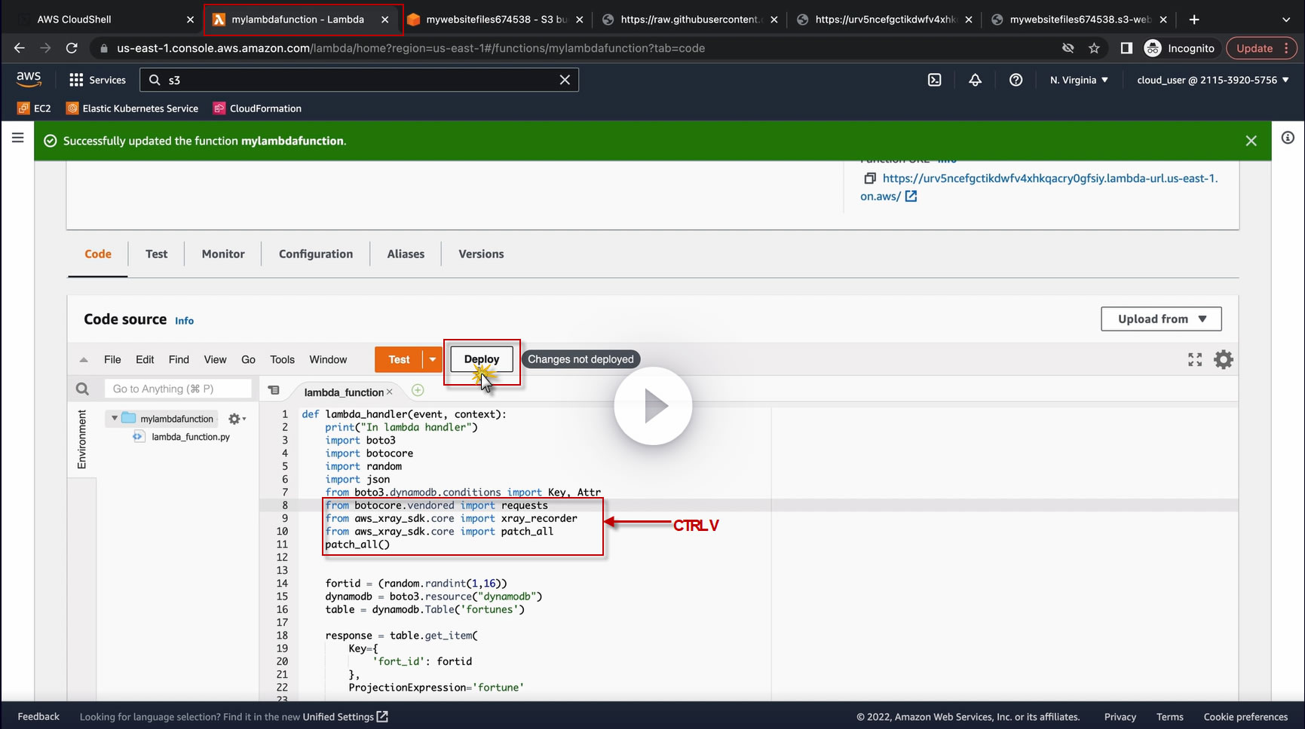
Task: Select the Code tab
Action: pos(98,254)
